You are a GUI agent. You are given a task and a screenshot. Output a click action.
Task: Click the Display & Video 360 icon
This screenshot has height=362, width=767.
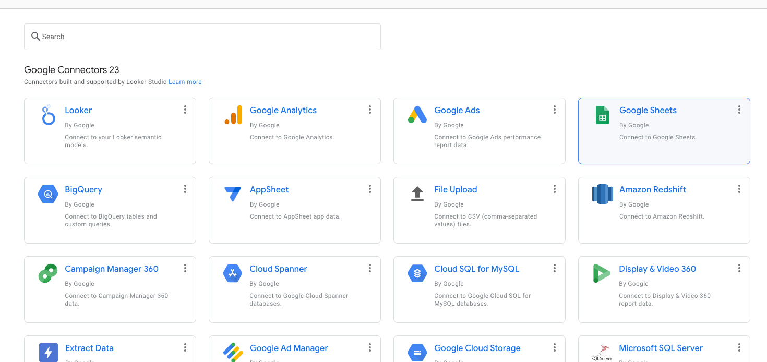[602, 273]
